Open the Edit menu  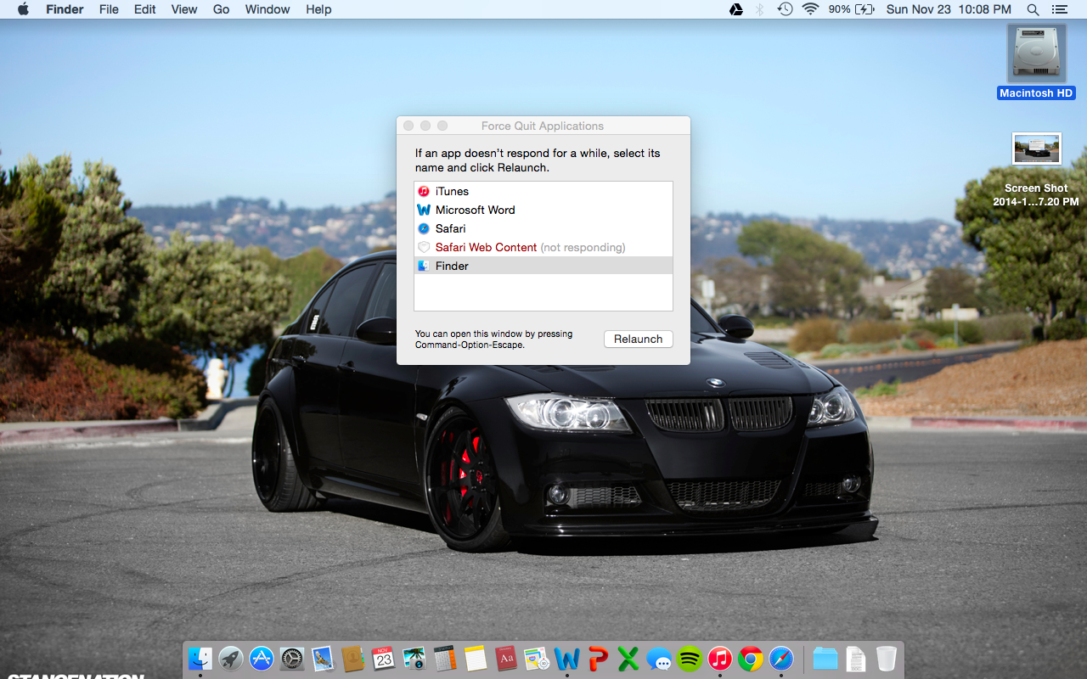pyautogui.click(x=145, y=9)
